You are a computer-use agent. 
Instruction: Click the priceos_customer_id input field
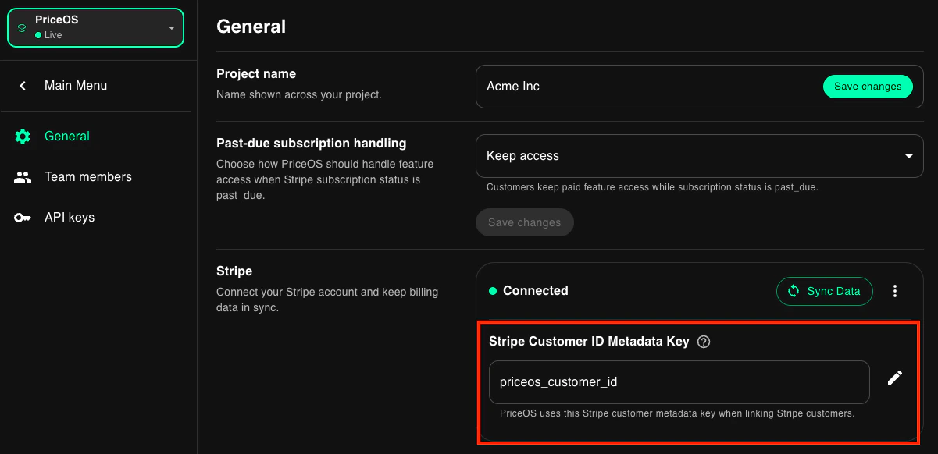[679, 382]
